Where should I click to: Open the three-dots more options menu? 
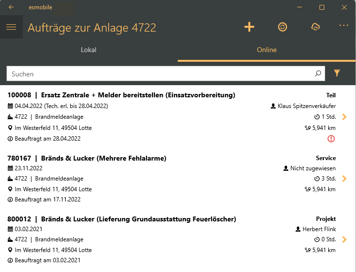pos(344,25)
